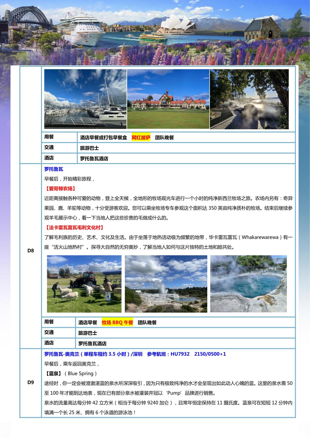Image resolution: width=310 pixels, height=438 pixels.
Task: Click the highlighted 牧场 BBQ 午餐 text
Action: coord(117,323)
